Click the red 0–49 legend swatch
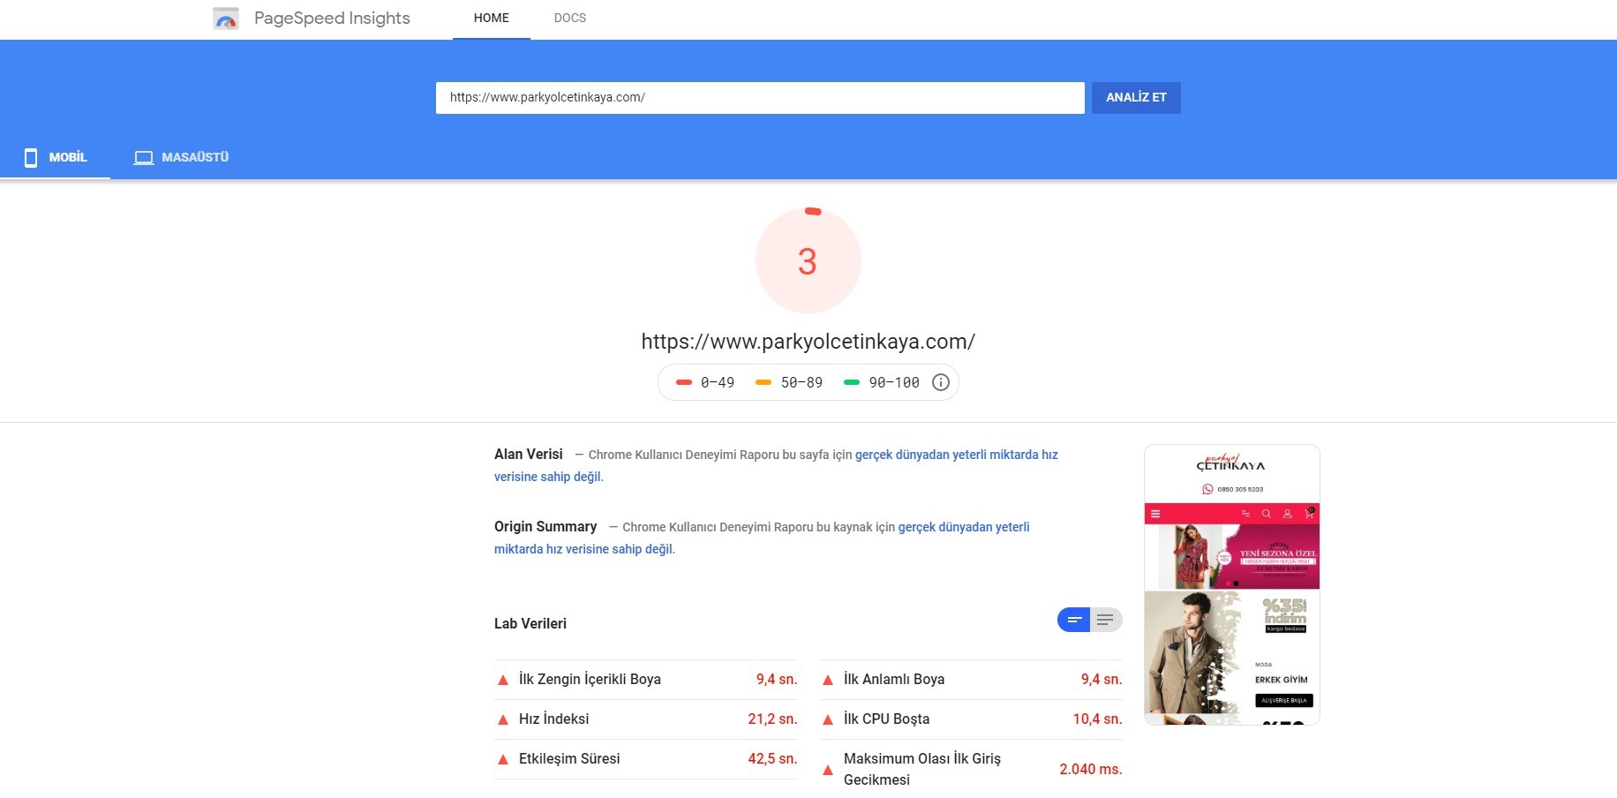Screen dimensions: 1617x798 [x=684, y=382]
